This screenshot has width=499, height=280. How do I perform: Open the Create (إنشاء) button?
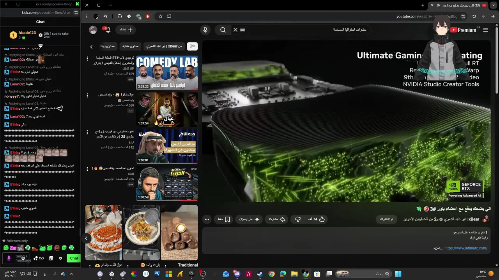click(126, 30)
